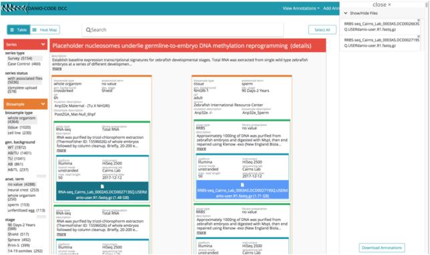Filter stage by 90 Days-2 Years
Image resolution: width=430 pixels, height=255 pixels.
click(x=21, y=227)
